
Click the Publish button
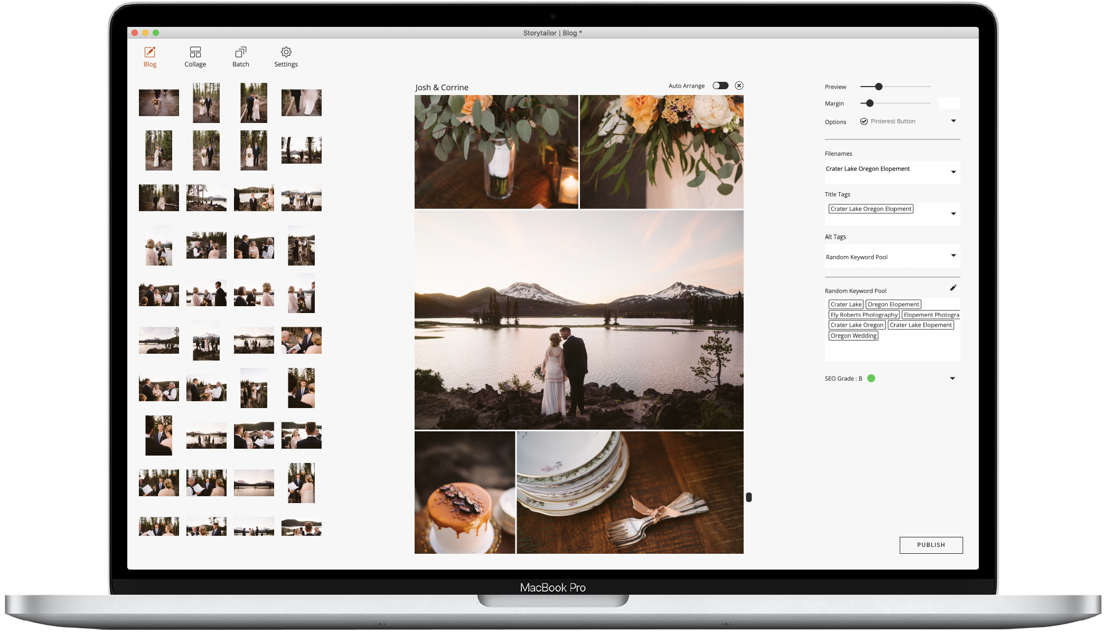coord(931,545)
